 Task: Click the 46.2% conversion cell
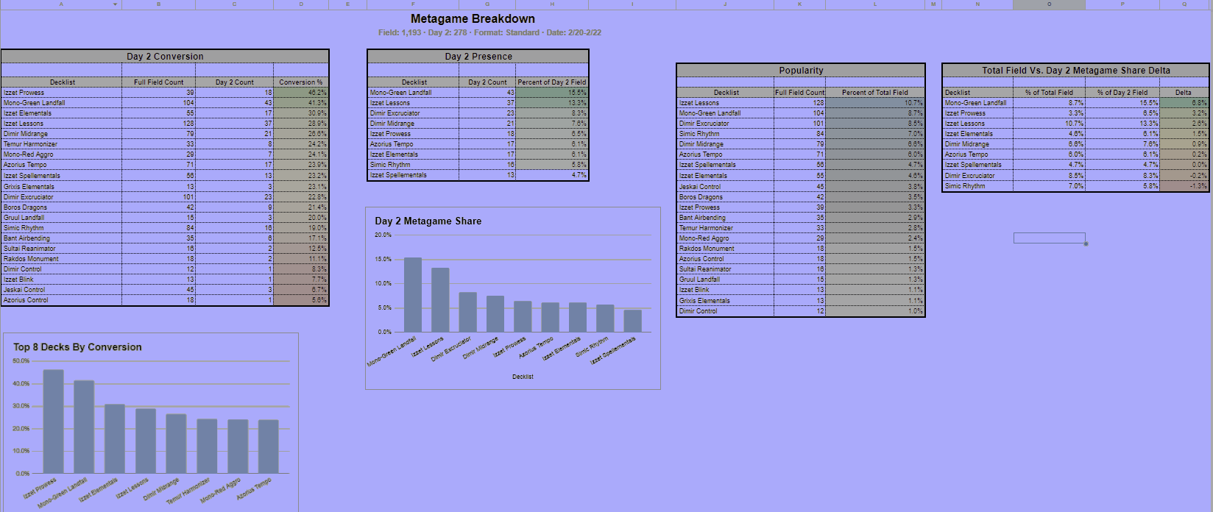[301, 93]
